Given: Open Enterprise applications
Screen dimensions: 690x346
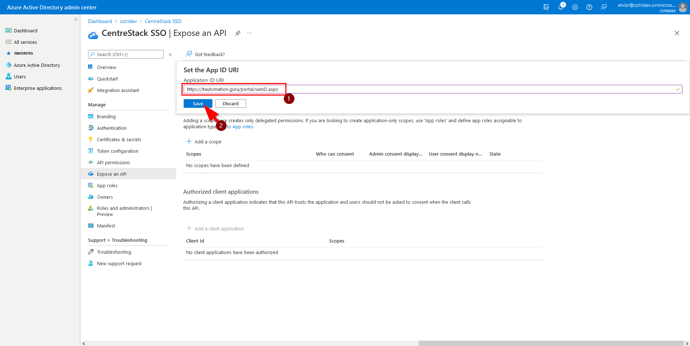Looking at the screenshot, I should coord(38,88).
